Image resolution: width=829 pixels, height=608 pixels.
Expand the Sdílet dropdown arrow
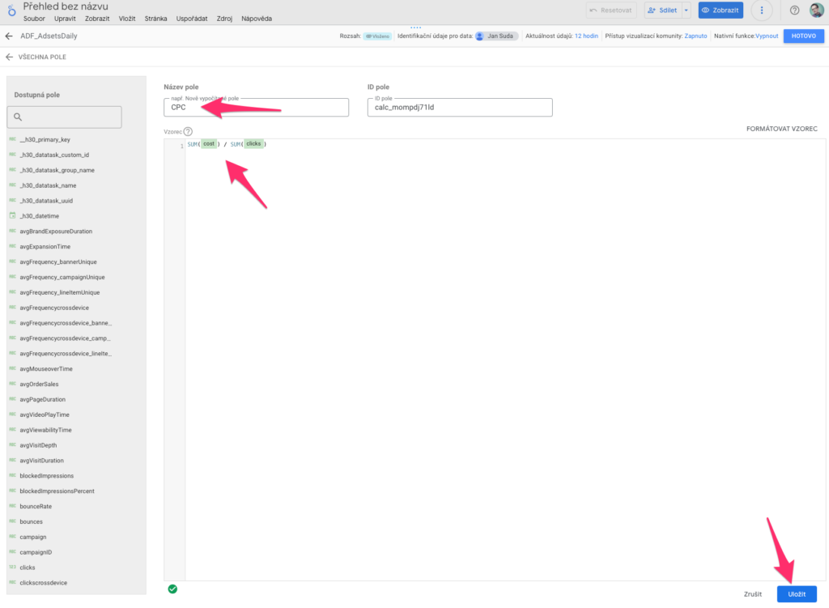pos(687,11)
